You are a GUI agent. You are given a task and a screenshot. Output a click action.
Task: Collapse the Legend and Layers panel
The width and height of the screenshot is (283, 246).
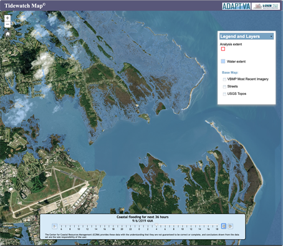pos(271,36)
